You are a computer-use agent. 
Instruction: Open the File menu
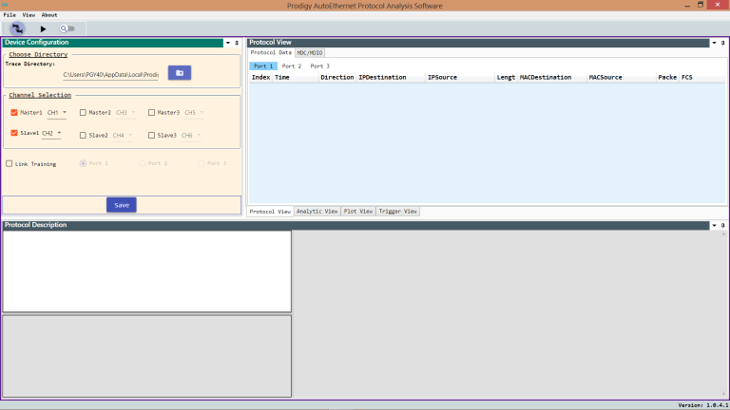point(10,15)
